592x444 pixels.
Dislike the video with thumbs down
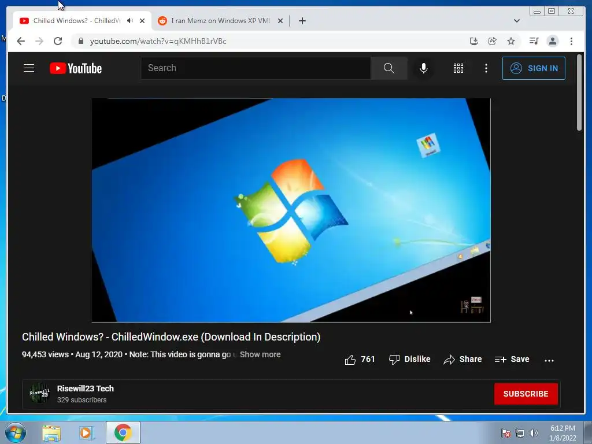409,360
